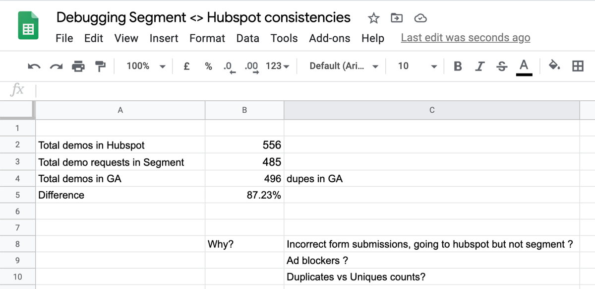Rename the document title
Screen dimensions: 595x289
tap(203, 18)
